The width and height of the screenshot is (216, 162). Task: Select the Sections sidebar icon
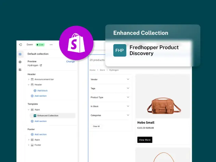(x=20, y=54)
